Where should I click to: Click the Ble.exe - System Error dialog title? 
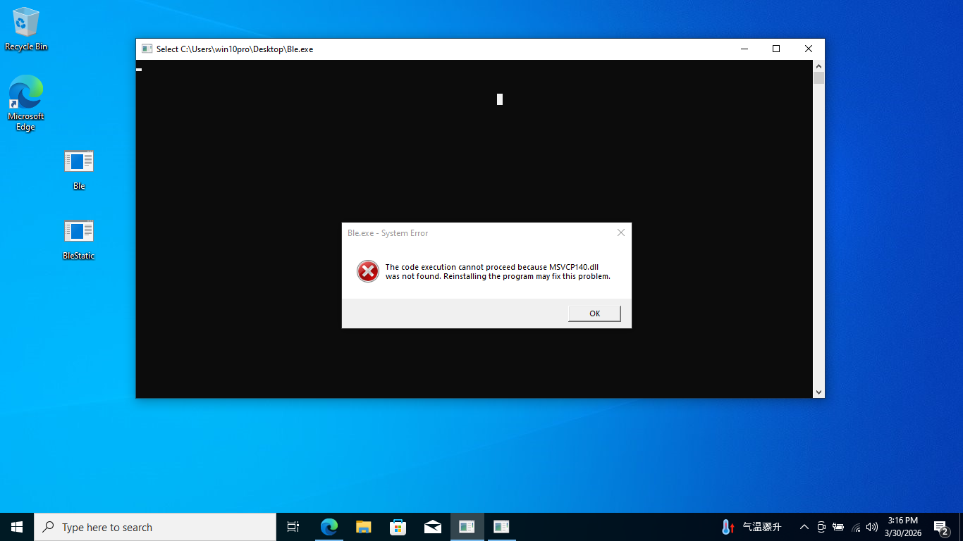pos(388,233)
